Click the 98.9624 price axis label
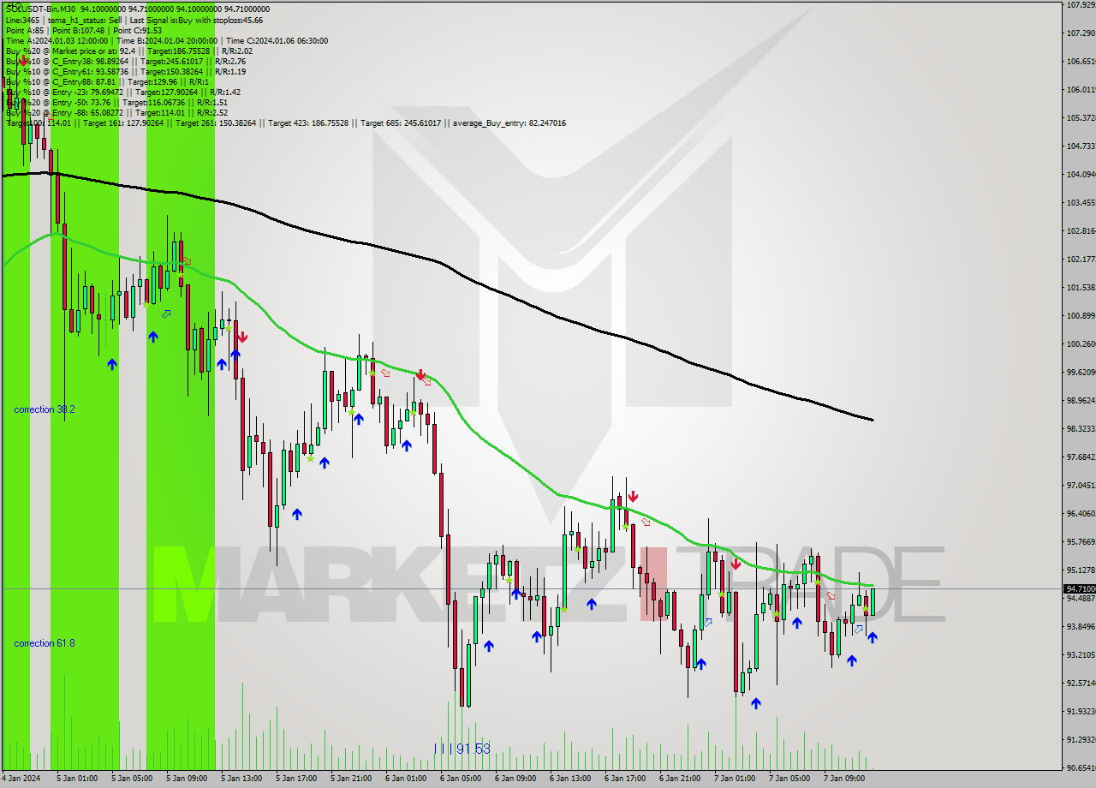 (x=1080, y=400)
